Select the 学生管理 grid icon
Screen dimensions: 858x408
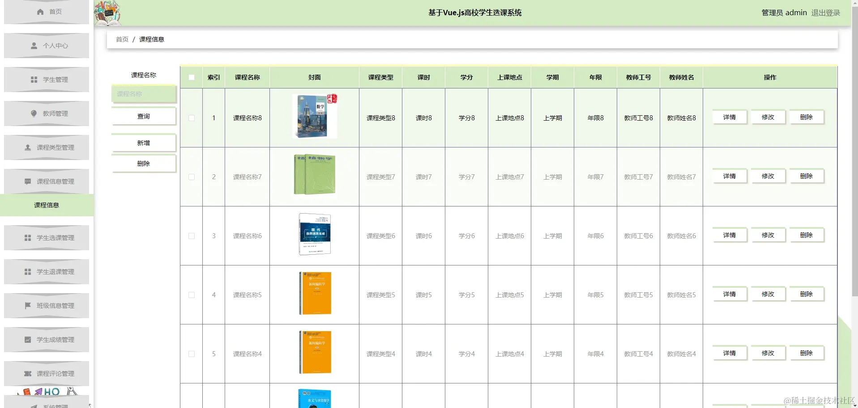pyautogui.click(x=33, y=80)
